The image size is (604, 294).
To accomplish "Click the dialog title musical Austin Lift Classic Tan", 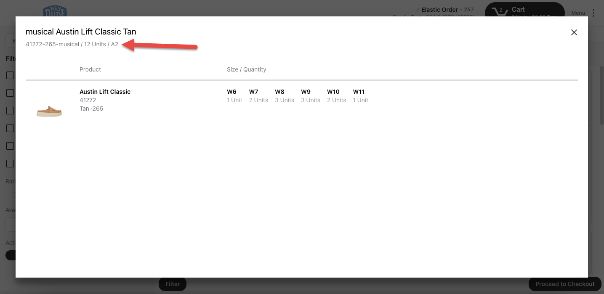I will (x=81, y=32).
